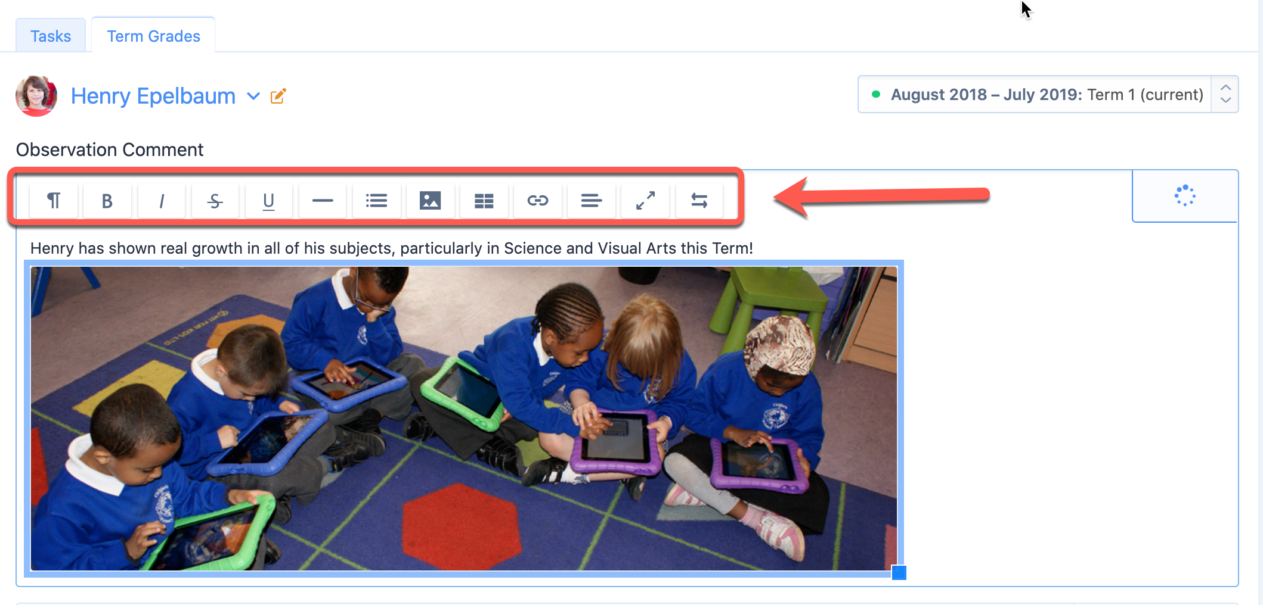Click the Henry Epelbaum name link
The width and height of the screenshot is (1263, 605).
153,96
